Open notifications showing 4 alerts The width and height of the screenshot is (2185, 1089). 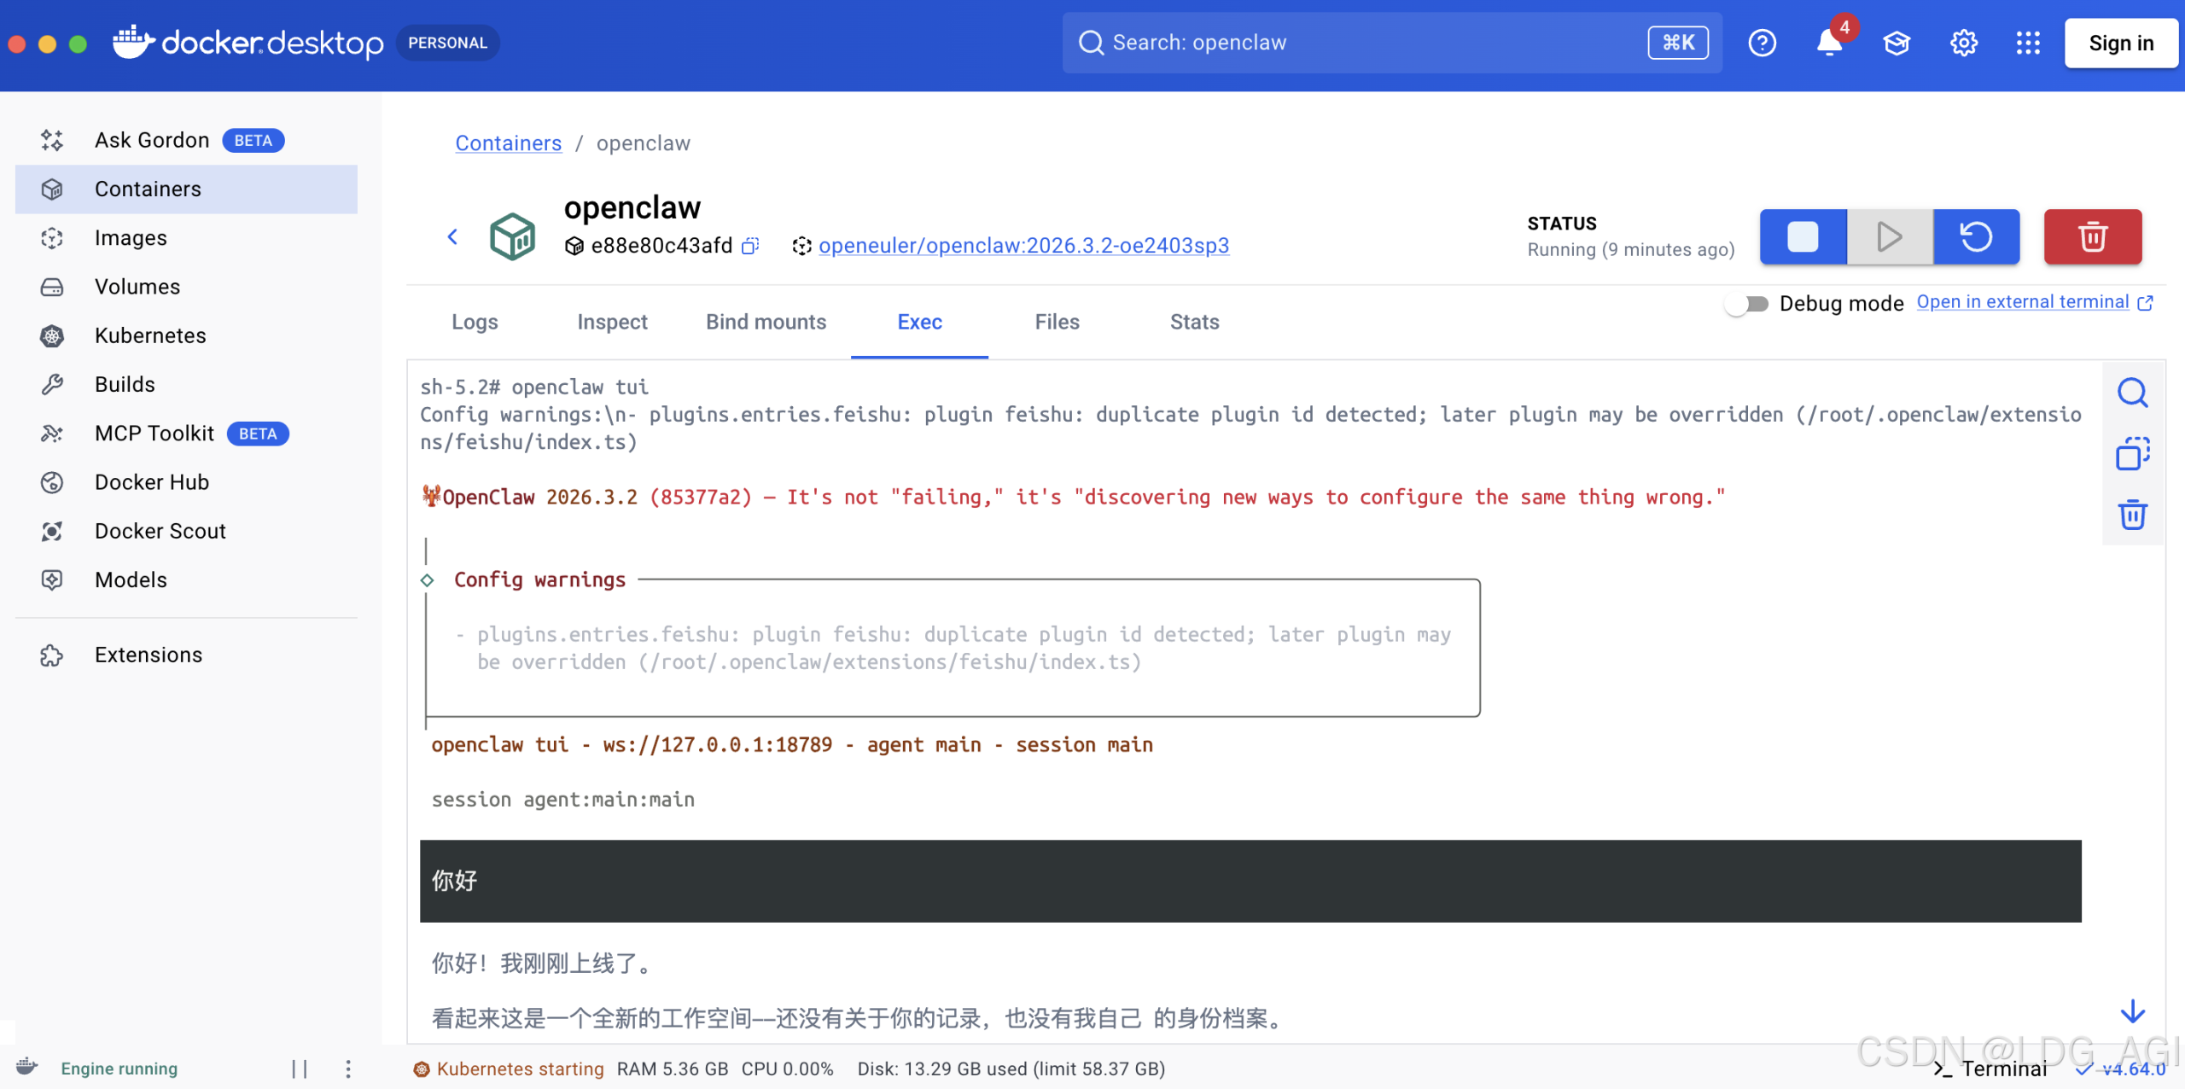tap(1827, 43)
